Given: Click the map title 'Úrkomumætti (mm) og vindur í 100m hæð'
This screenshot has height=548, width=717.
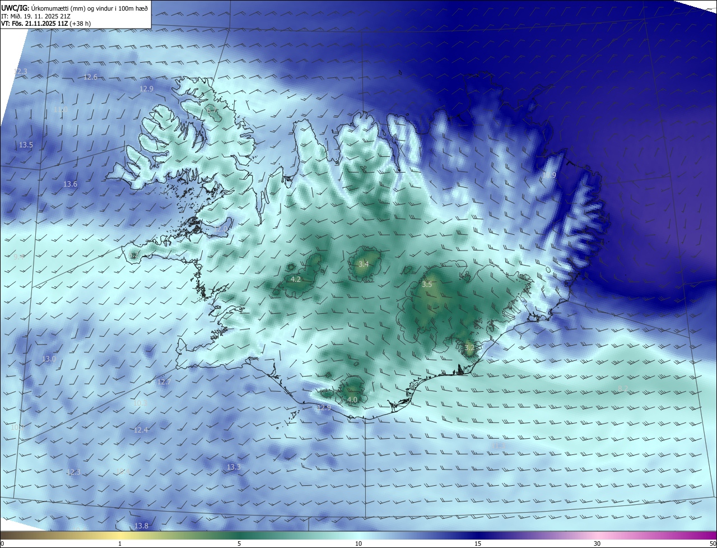Looking at the screenshot, I should (x=90, y=8).
